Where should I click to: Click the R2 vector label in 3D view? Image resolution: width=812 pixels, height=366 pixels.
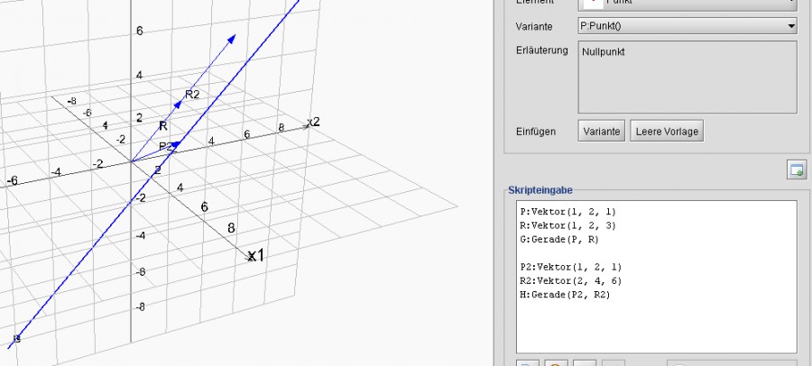[192, 94]
